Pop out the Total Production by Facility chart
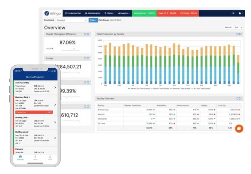Image resolution: width=251 pixels, height=174 pixels. point(238,34)
